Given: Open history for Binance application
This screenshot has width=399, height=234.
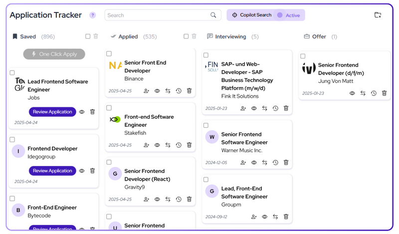Looking at the screenshot, I should coord(179,91).
